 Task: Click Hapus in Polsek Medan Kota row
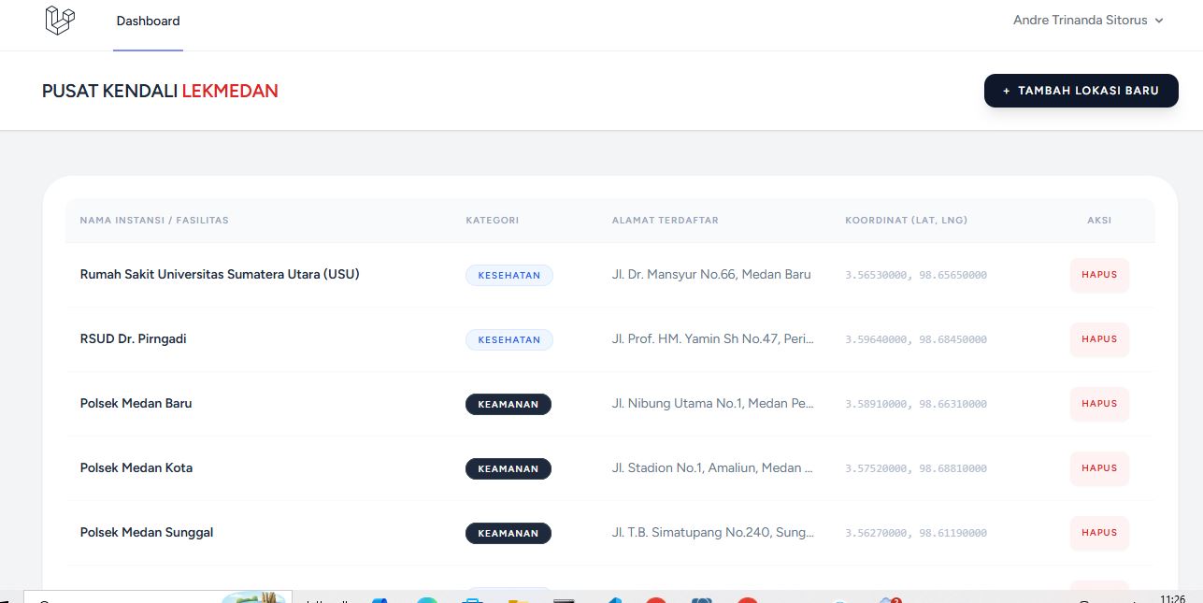[1099, 468]
